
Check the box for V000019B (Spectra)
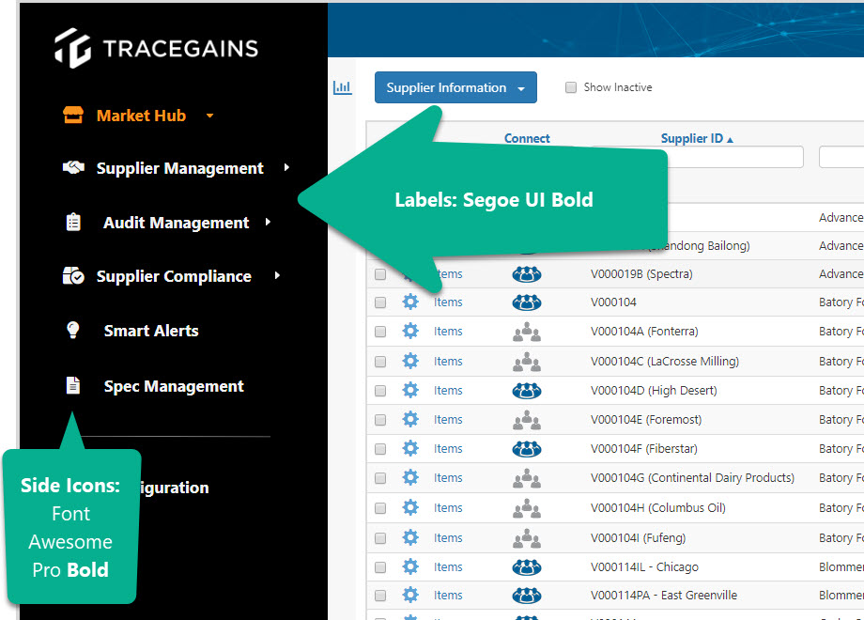(380, 274)
